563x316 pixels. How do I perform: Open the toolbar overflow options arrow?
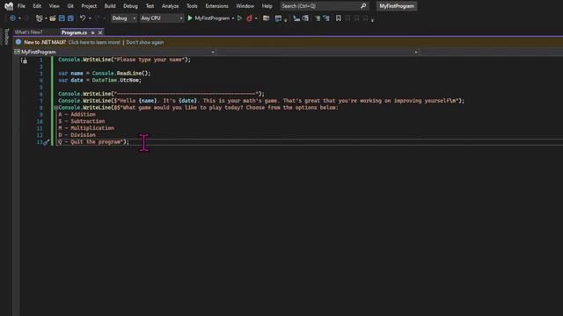372,20
